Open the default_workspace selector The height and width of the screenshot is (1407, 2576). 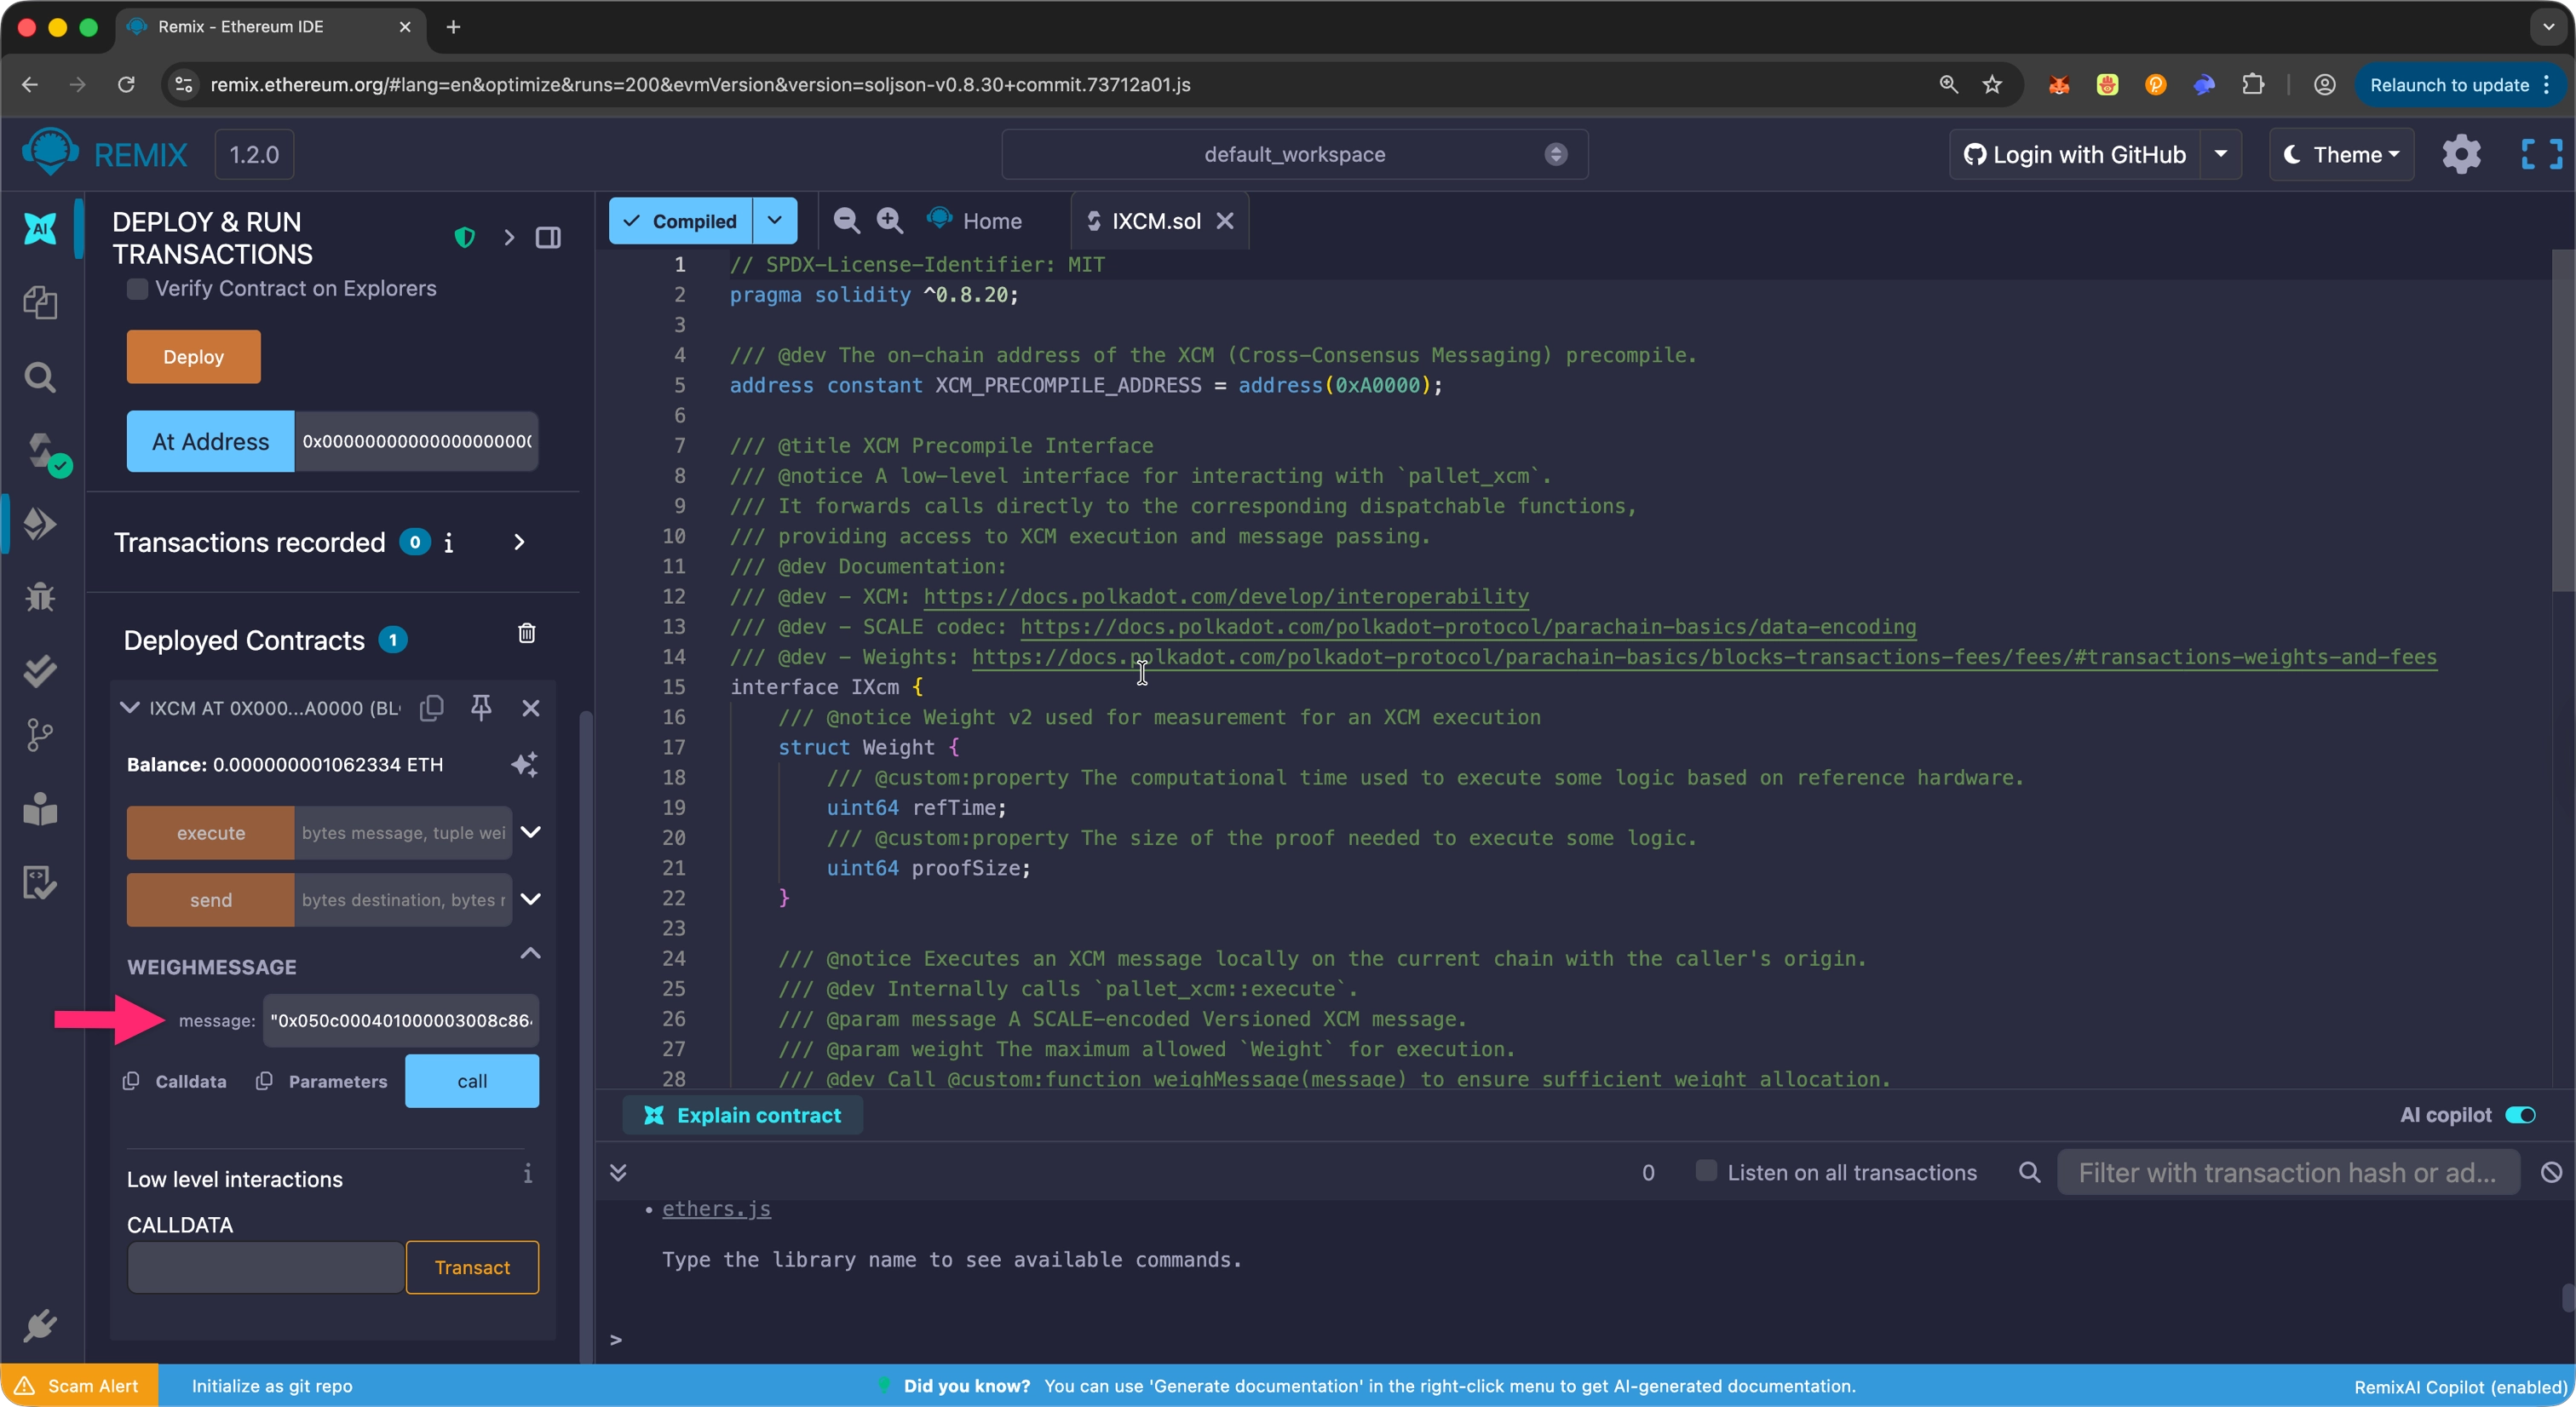1294,155
